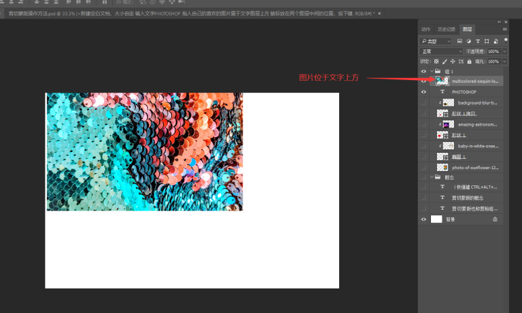Switch to the 动作 tab
This screenshot has width=522, height=313.
[425, 29]
